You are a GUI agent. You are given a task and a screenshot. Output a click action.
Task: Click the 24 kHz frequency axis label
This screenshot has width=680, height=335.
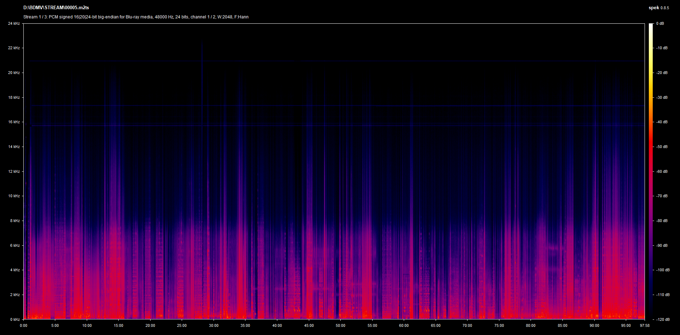14,24
